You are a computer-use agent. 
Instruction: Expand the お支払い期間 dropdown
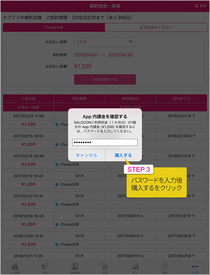coord(105,42)
